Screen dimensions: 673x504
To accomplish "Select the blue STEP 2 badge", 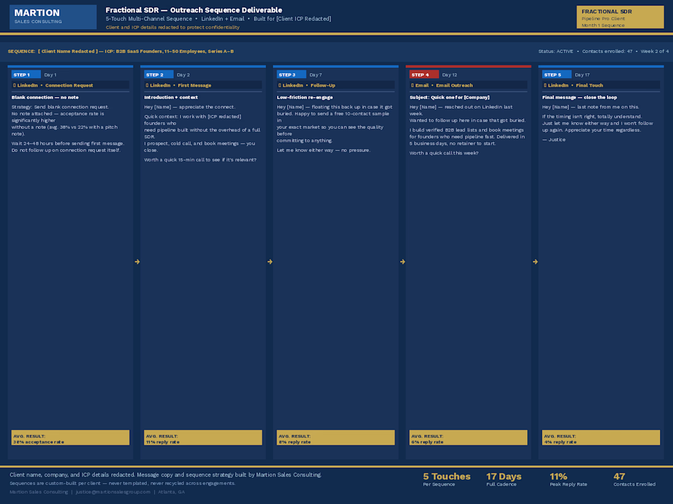I will point(158,75).
